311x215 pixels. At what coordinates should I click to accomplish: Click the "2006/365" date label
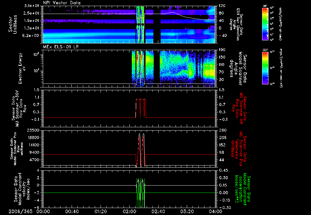(x=20, y=211)
